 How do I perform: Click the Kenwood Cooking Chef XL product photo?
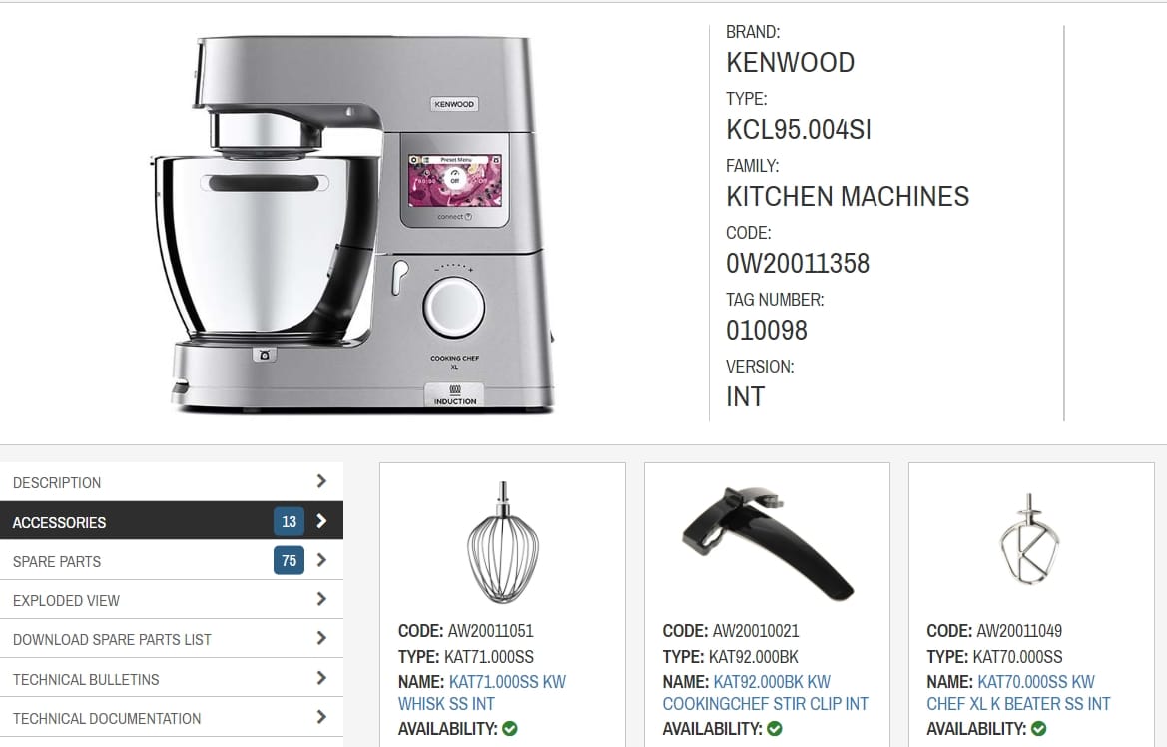coord(353,224)
